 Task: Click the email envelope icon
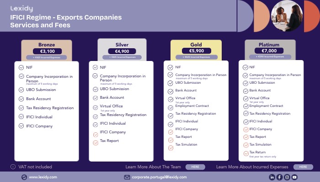pos(127,177)
